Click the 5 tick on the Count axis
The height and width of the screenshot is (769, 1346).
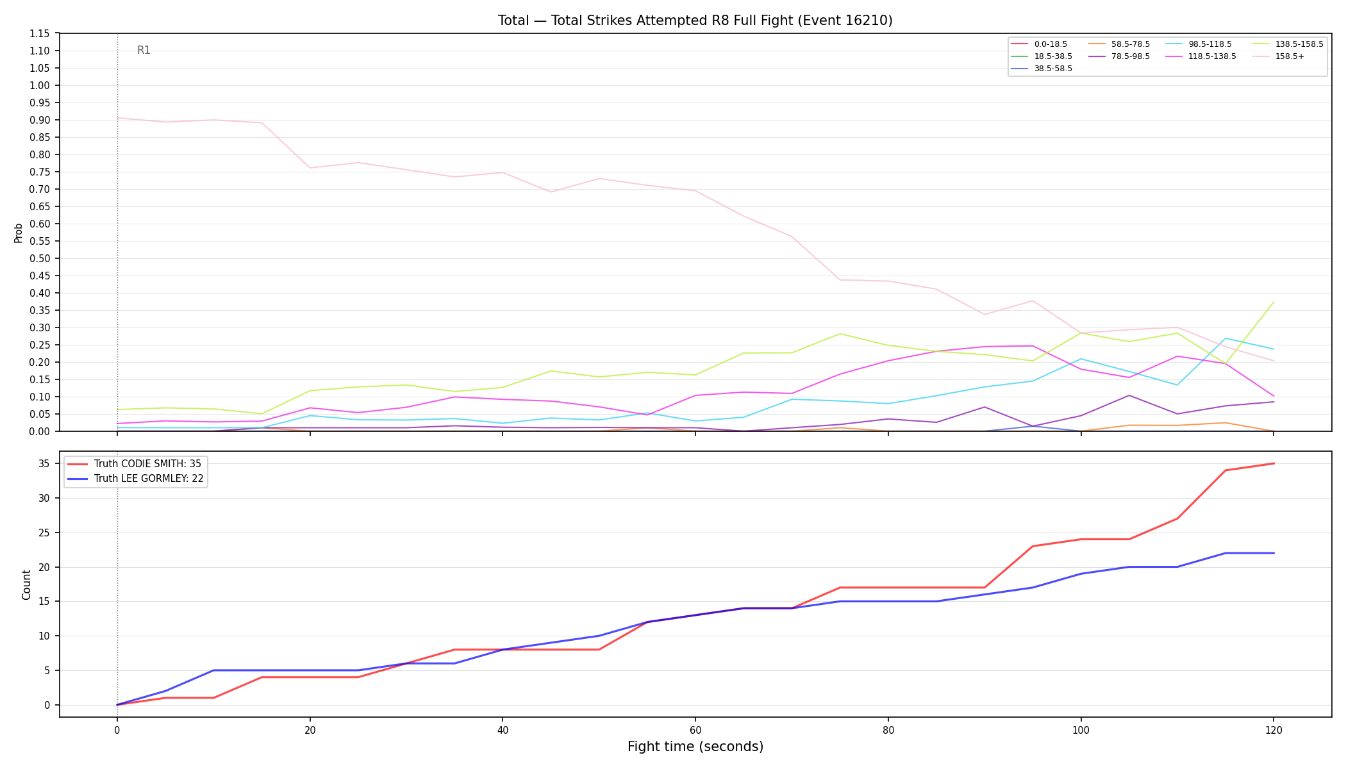coord(48,671)
